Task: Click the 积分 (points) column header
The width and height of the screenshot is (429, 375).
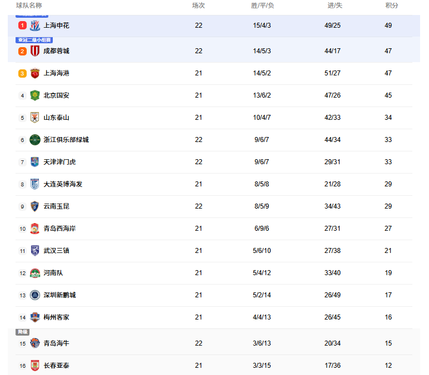Action: point(392,6)
